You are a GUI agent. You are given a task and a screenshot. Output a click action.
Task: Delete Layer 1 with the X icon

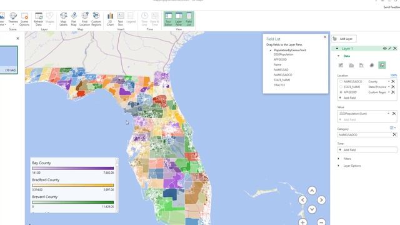tap(395, 49)
